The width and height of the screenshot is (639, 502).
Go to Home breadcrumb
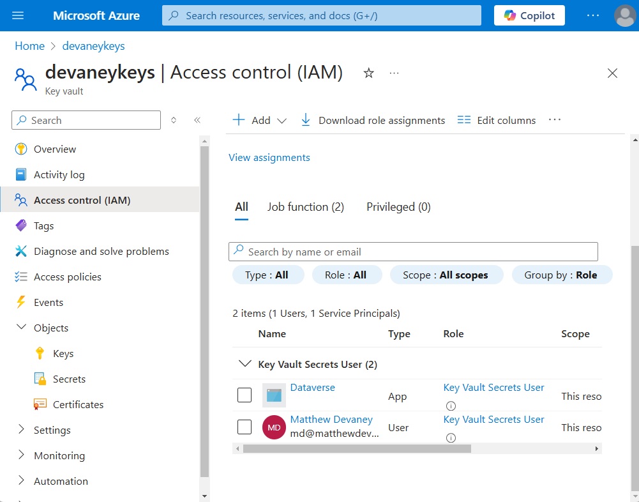point(30,46)
